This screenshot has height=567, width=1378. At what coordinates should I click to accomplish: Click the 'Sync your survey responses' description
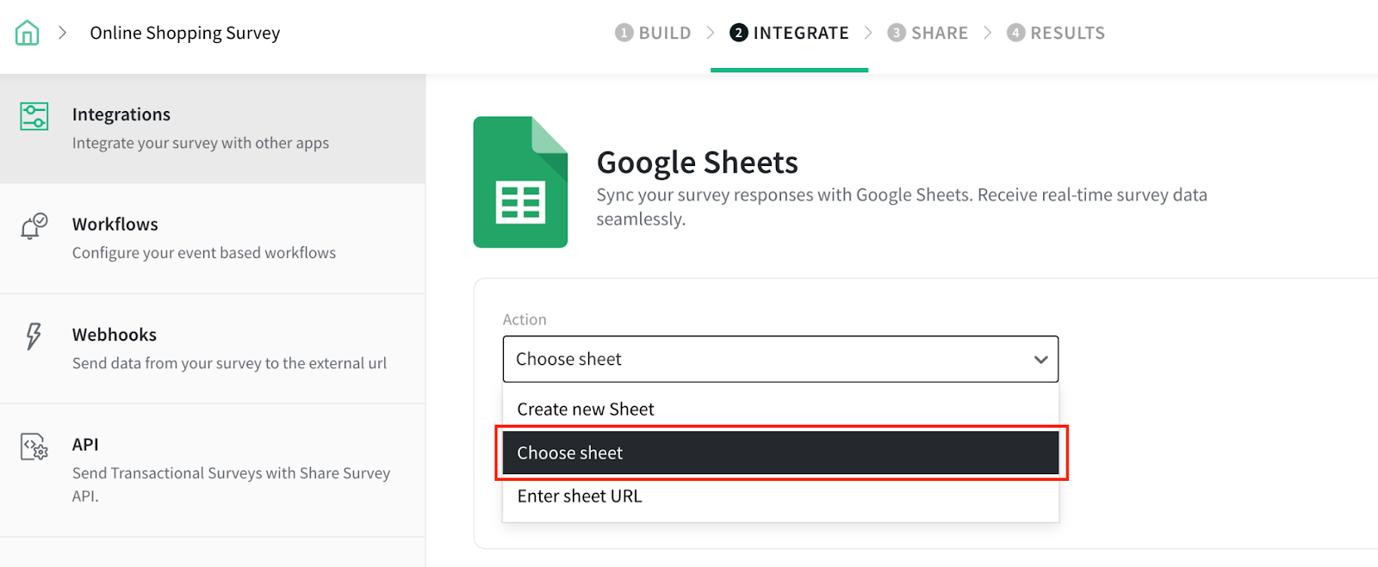tap(902, 206)
